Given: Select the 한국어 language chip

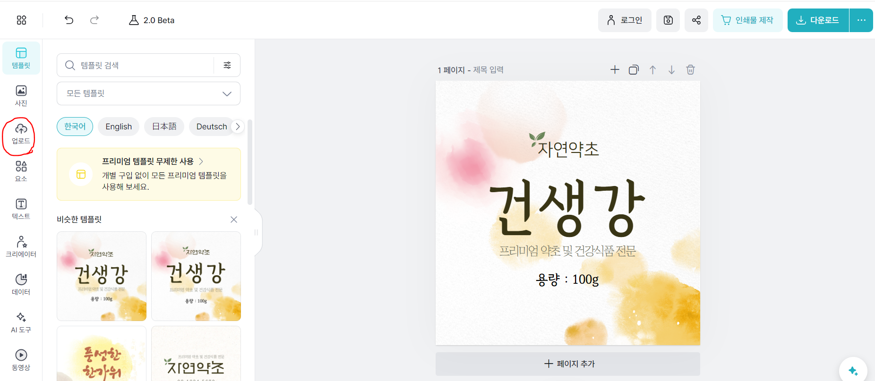Looking at the screenshot, I should coord(75,127).
